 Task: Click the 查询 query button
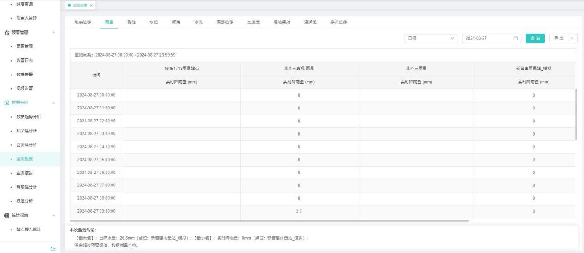[535, 39]
